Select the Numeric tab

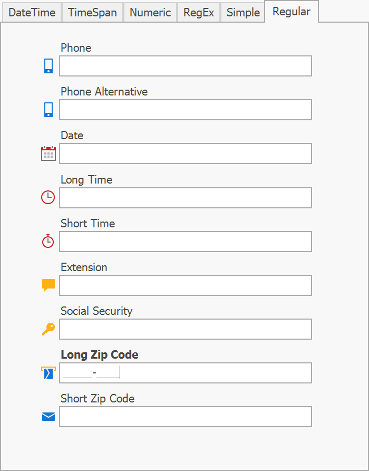150,13
